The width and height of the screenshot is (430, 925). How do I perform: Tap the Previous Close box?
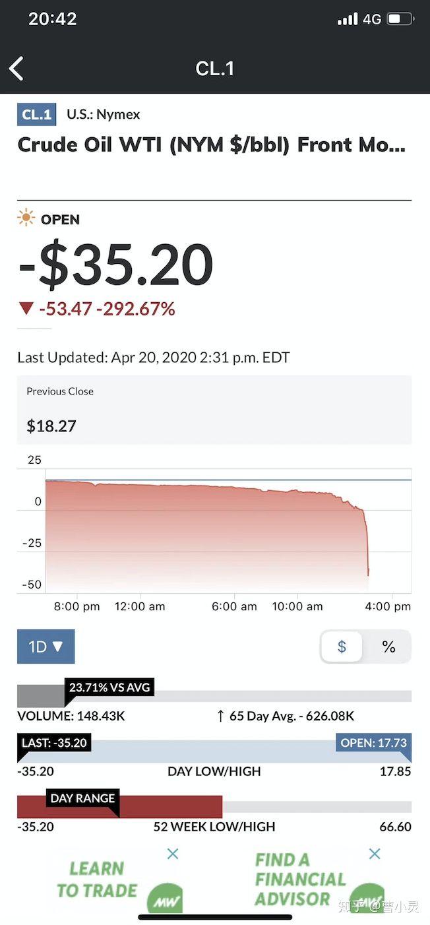click(x=214, y=410)
